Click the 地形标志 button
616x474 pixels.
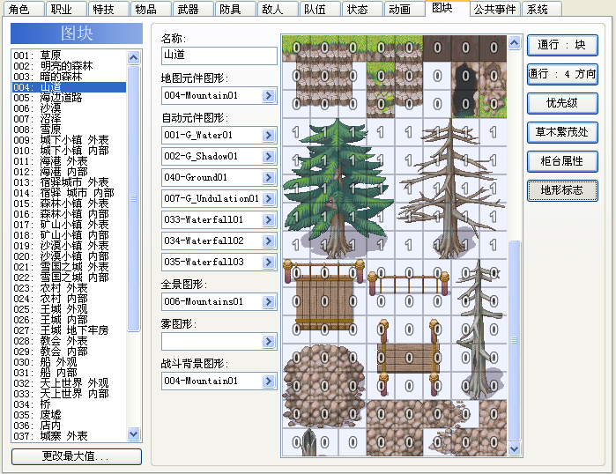562,190
